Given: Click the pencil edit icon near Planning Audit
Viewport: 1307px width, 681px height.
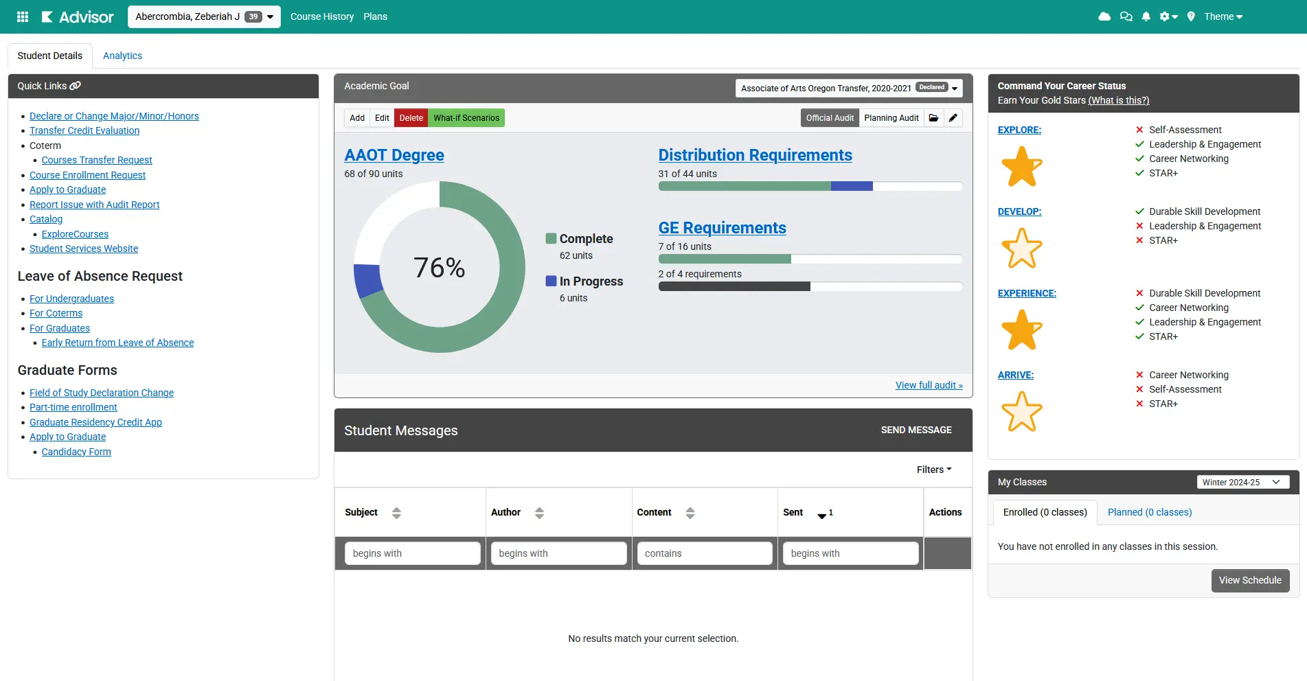Looking at the screenshot, I should [x=953, y=117].
